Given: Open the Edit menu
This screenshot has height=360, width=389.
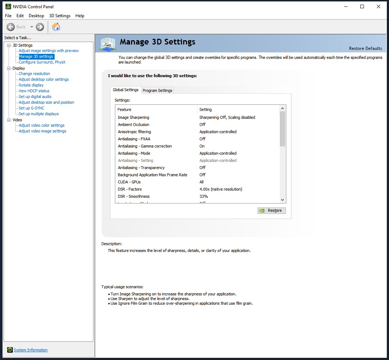Looking at the screenshot, I should click(20, 16).
